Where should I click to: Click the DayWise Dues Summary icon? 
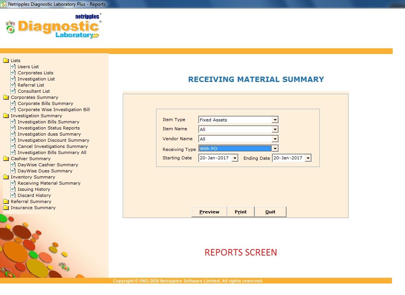tap(13, 171)
